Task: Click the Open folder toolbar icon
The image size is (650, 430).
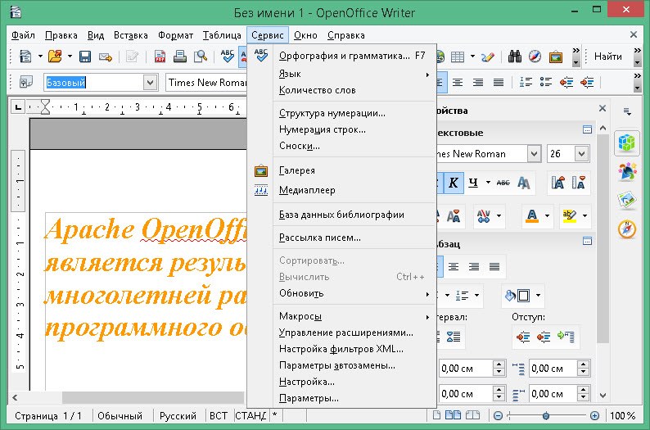Action: 55,56
